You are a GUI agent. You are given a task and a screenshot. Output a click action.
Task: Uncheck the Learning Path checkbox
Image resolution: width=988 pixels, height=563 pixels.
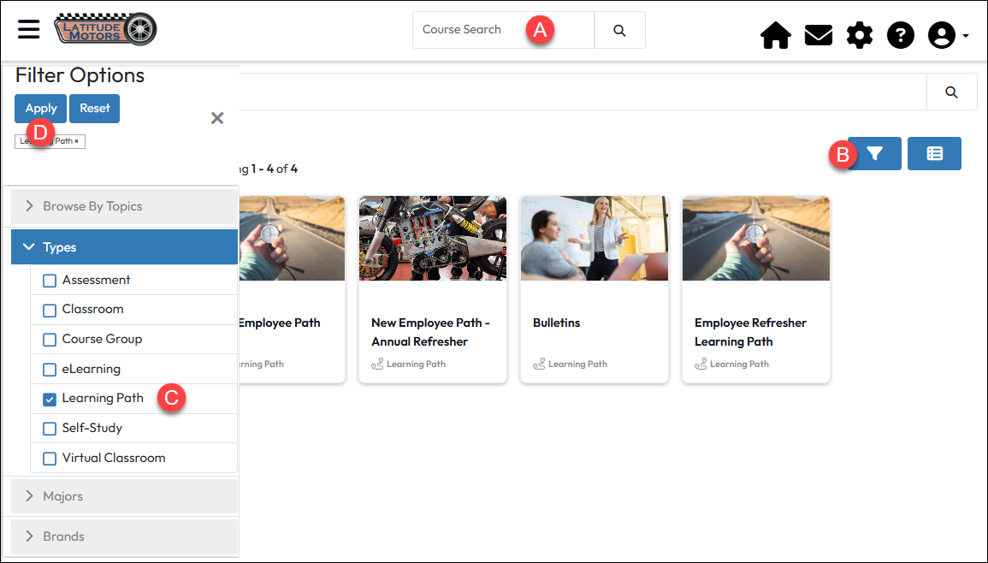click(50, 399)
